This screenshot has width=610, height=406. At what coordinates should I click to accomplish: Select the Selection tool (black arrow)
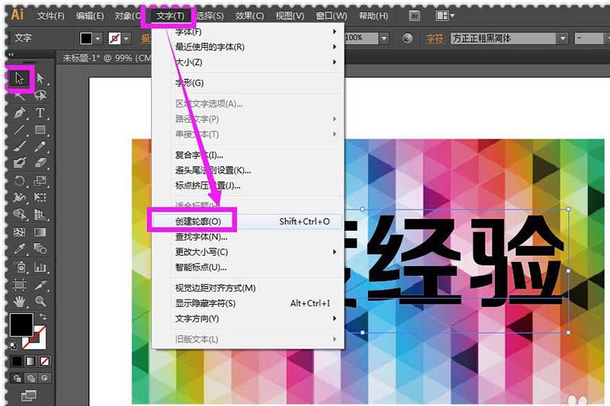pos(20,78)
